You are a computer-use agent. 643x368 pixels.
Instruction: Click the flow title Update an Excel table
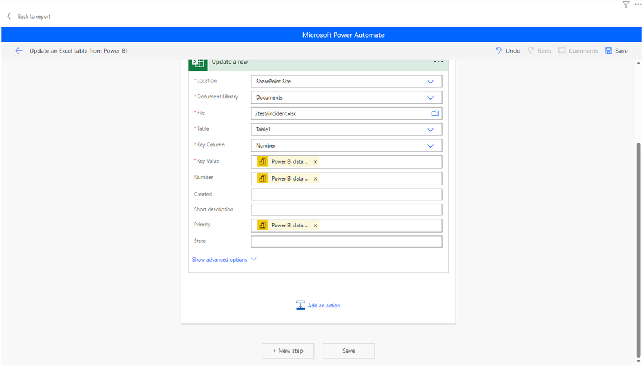pyautogui.click(x=78, y=51)
